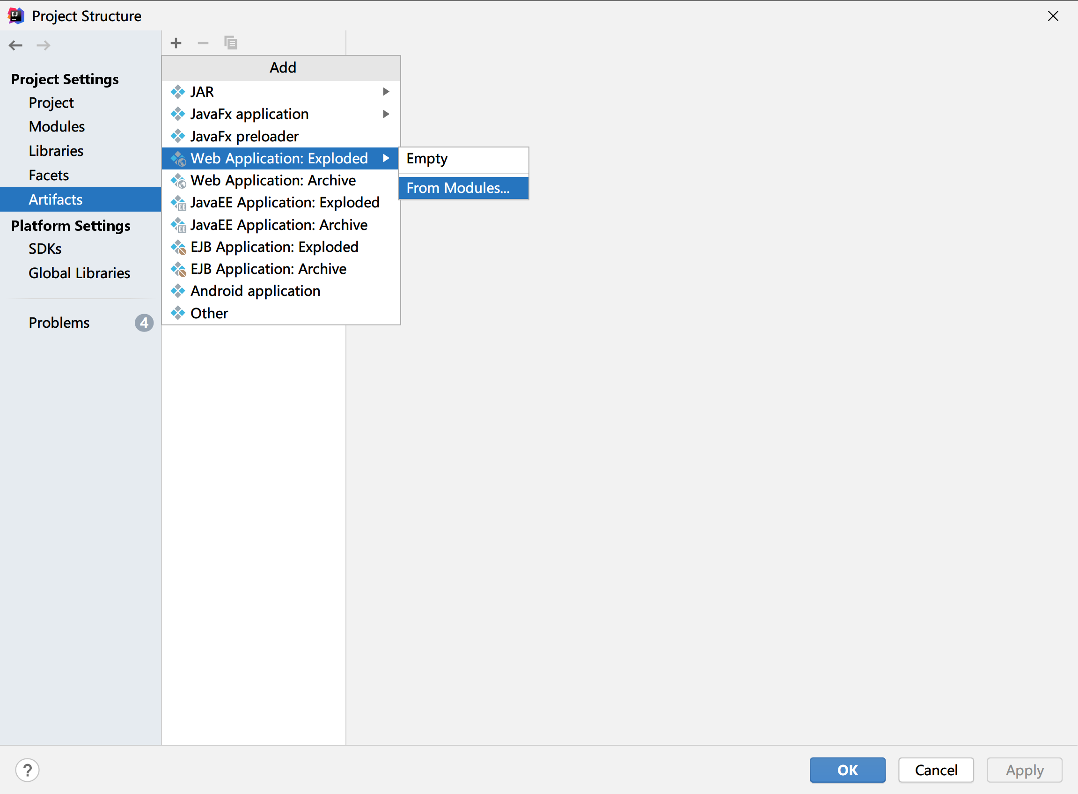Viewport: 1078px width, 794px height.
Task: Open the Modules settings page
Action: [x=57, y=126]
